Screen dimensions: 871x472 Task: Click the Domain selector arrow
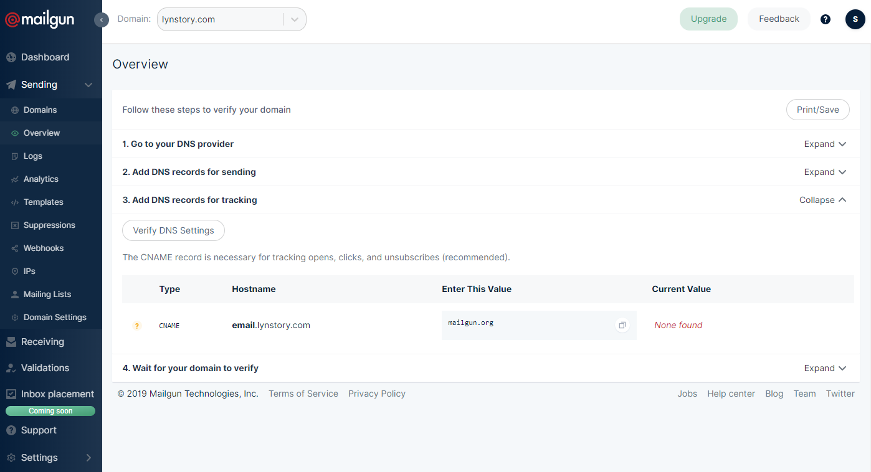coord(295,19)
